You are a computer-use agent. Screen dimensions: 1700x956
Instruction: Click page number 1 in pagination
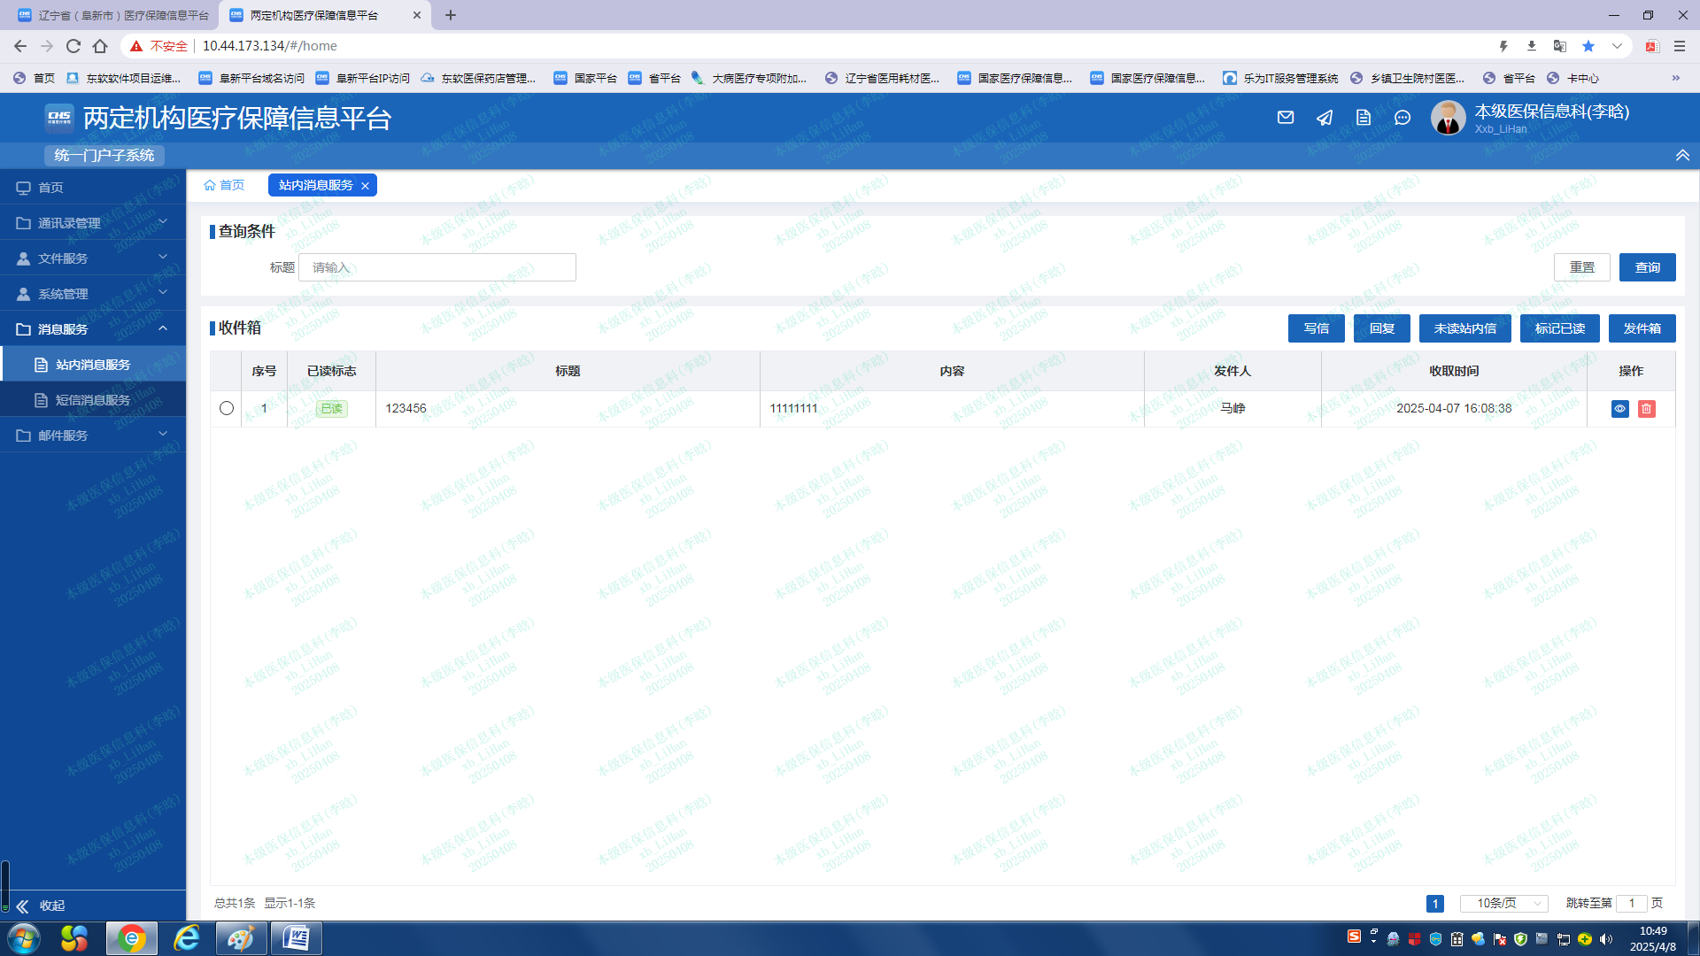point(1435,903)
